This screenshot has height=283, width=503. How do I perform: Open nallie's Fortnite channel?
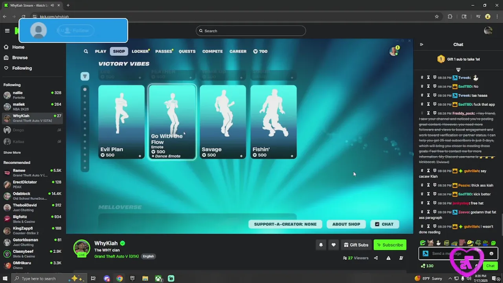tap(31, 95)
